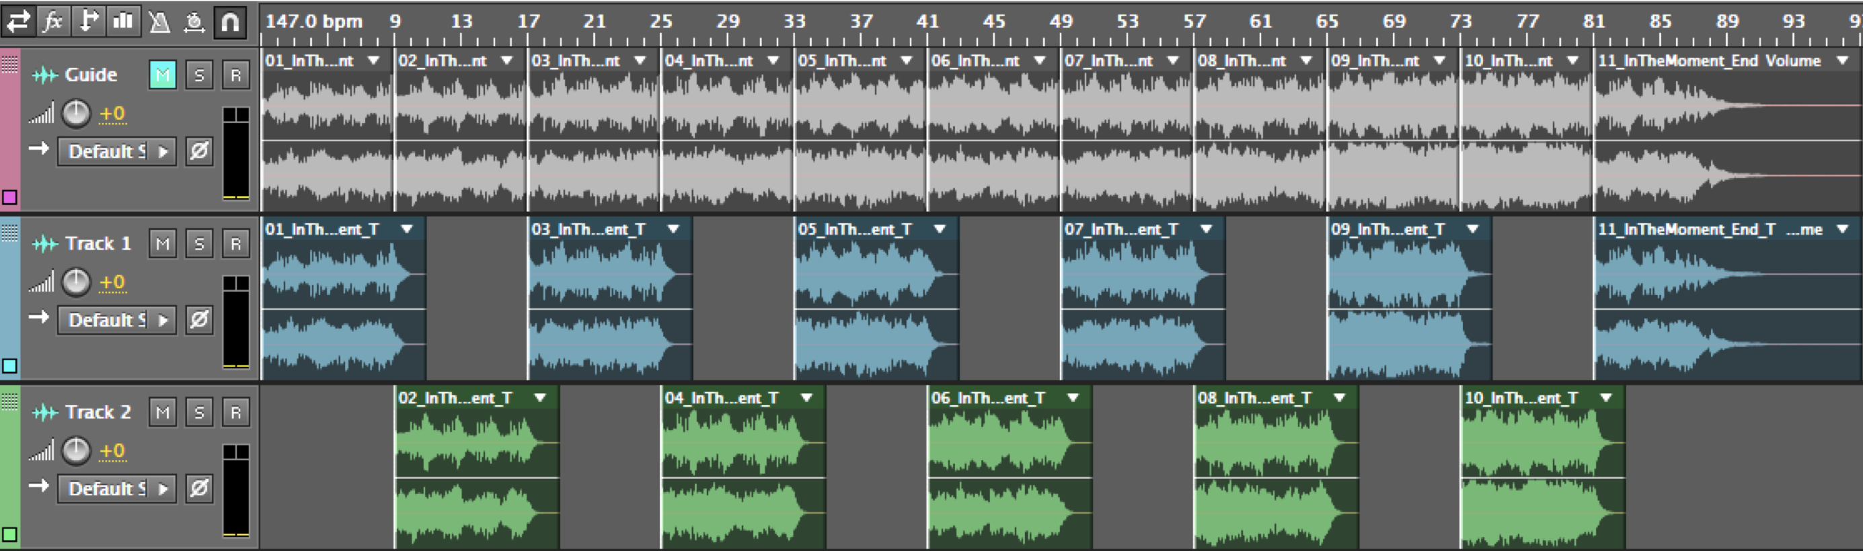This screenshot has width=1863, height=551.
Task: Open clip menu for 01_InTh...nt on Guide
Action: (374, 60)
